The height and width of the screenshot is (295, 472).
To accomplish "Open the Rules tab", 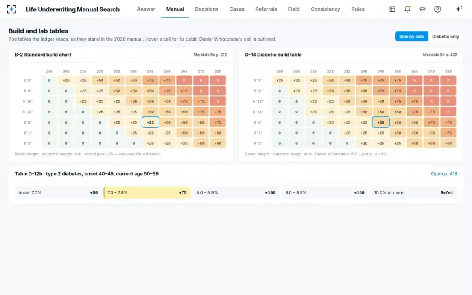I will point(358,9).
